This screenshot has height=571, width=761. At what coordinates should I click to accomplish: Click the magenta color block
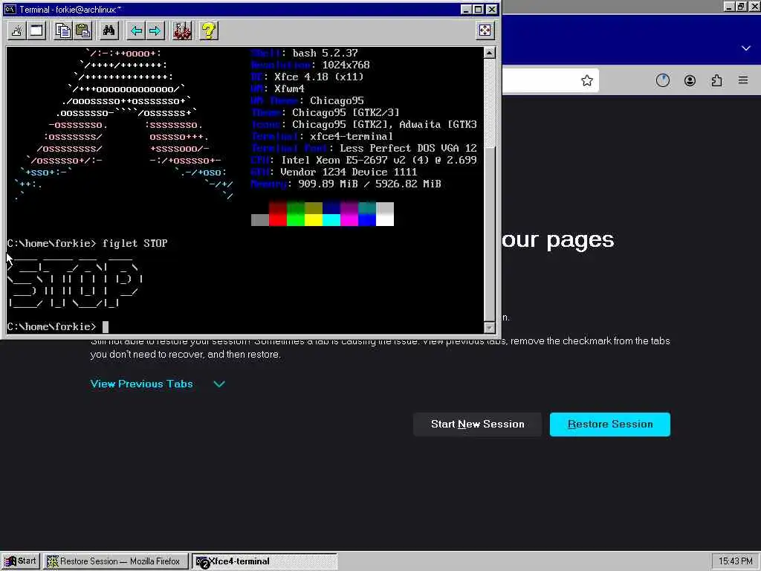pos(349,220)
